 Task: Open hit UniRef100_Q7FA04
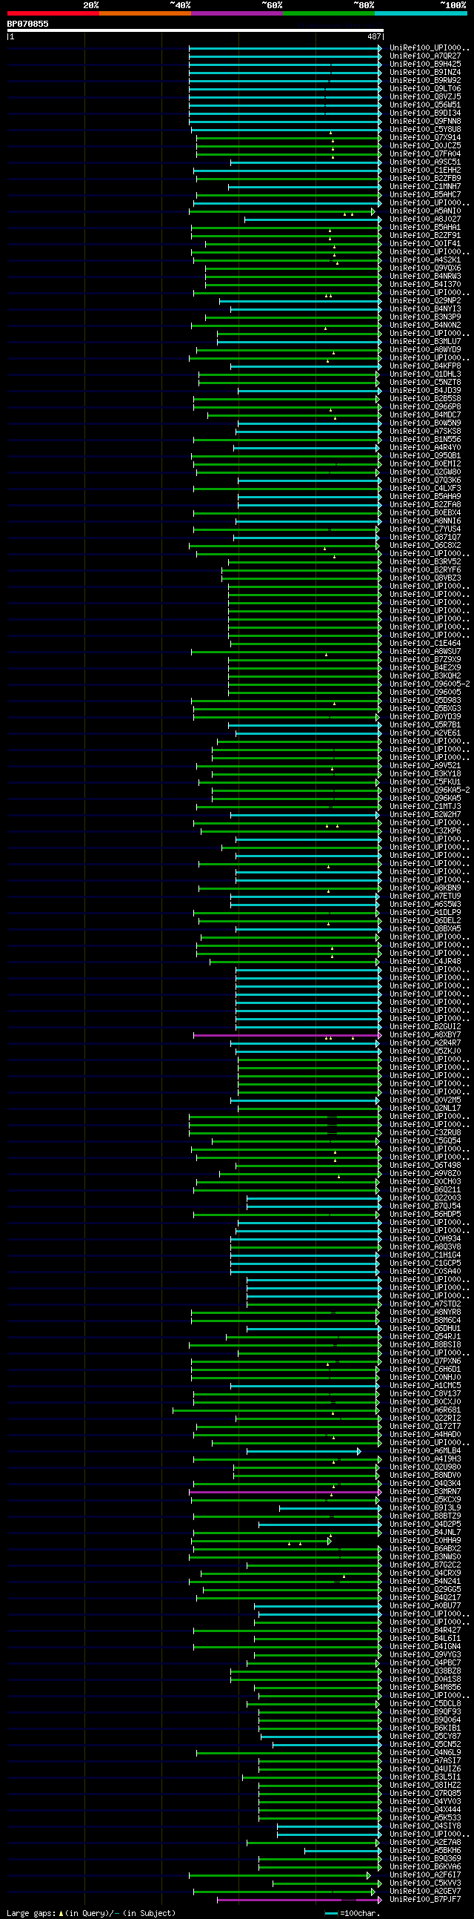[425, 154]
